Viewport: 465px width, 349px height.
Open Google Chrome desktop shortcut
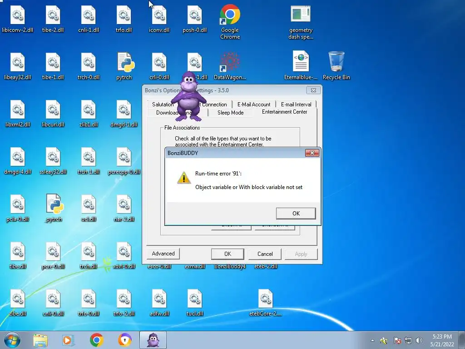230,21
